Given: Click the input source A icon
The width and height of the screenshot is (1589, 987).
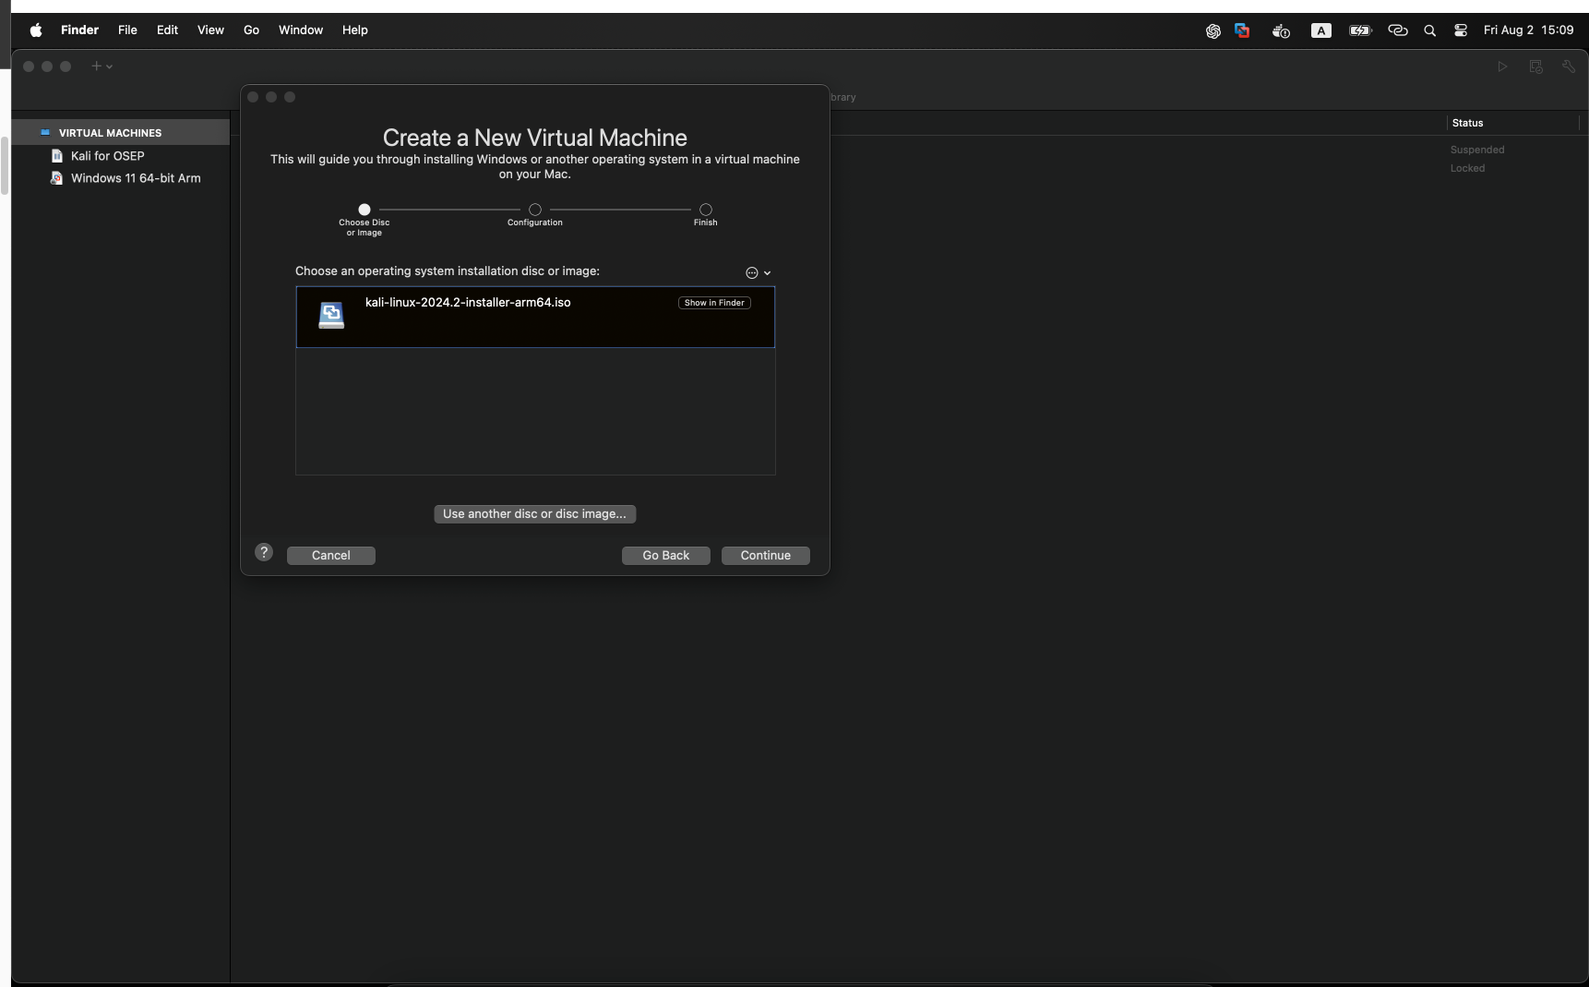Looking at the screenshot, I should coord(1321,30).
